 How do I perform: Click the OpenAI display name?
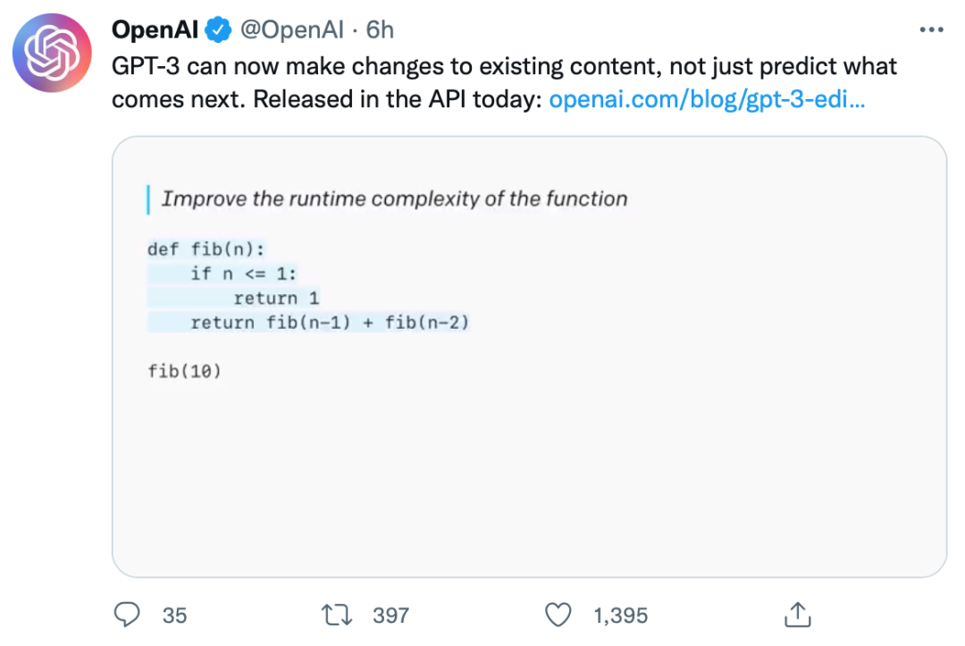click(155, 29)
